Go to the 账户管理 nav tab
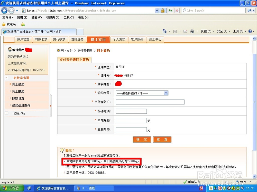The height and width of the screenshot is (192, 257). [x=23, y=39]
